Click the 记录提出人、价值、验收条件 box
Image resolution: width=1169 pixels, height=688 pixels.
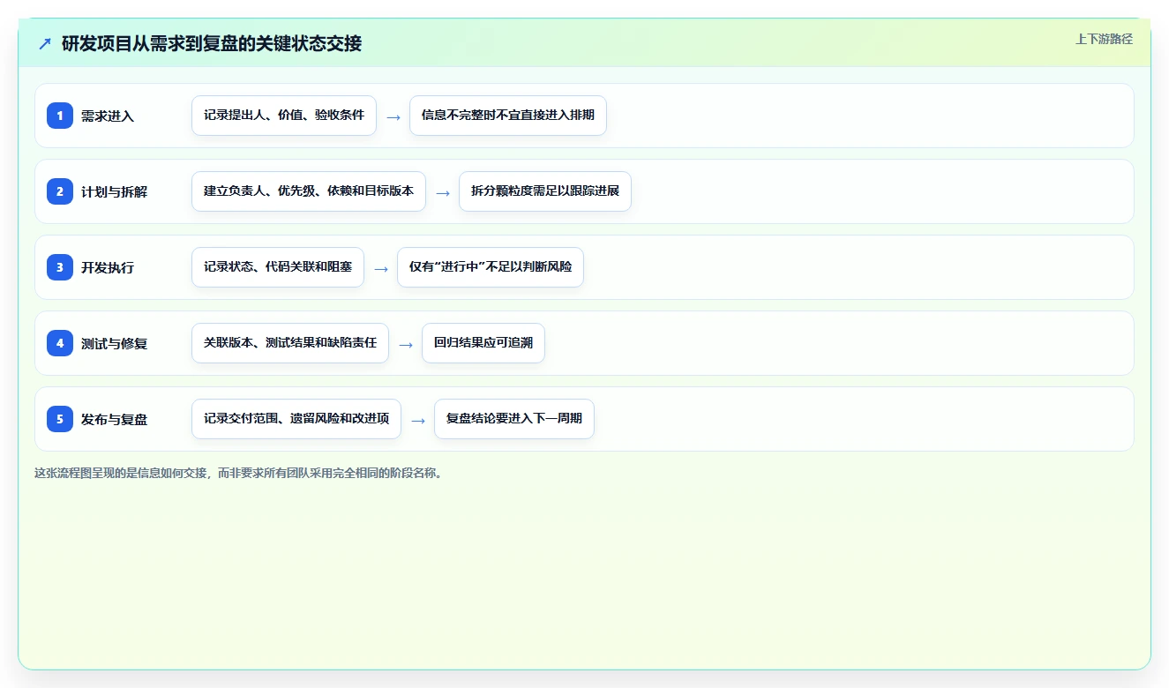pos(284,116)
